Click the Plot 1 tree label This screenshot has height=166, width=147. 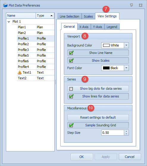click(17, 21)
